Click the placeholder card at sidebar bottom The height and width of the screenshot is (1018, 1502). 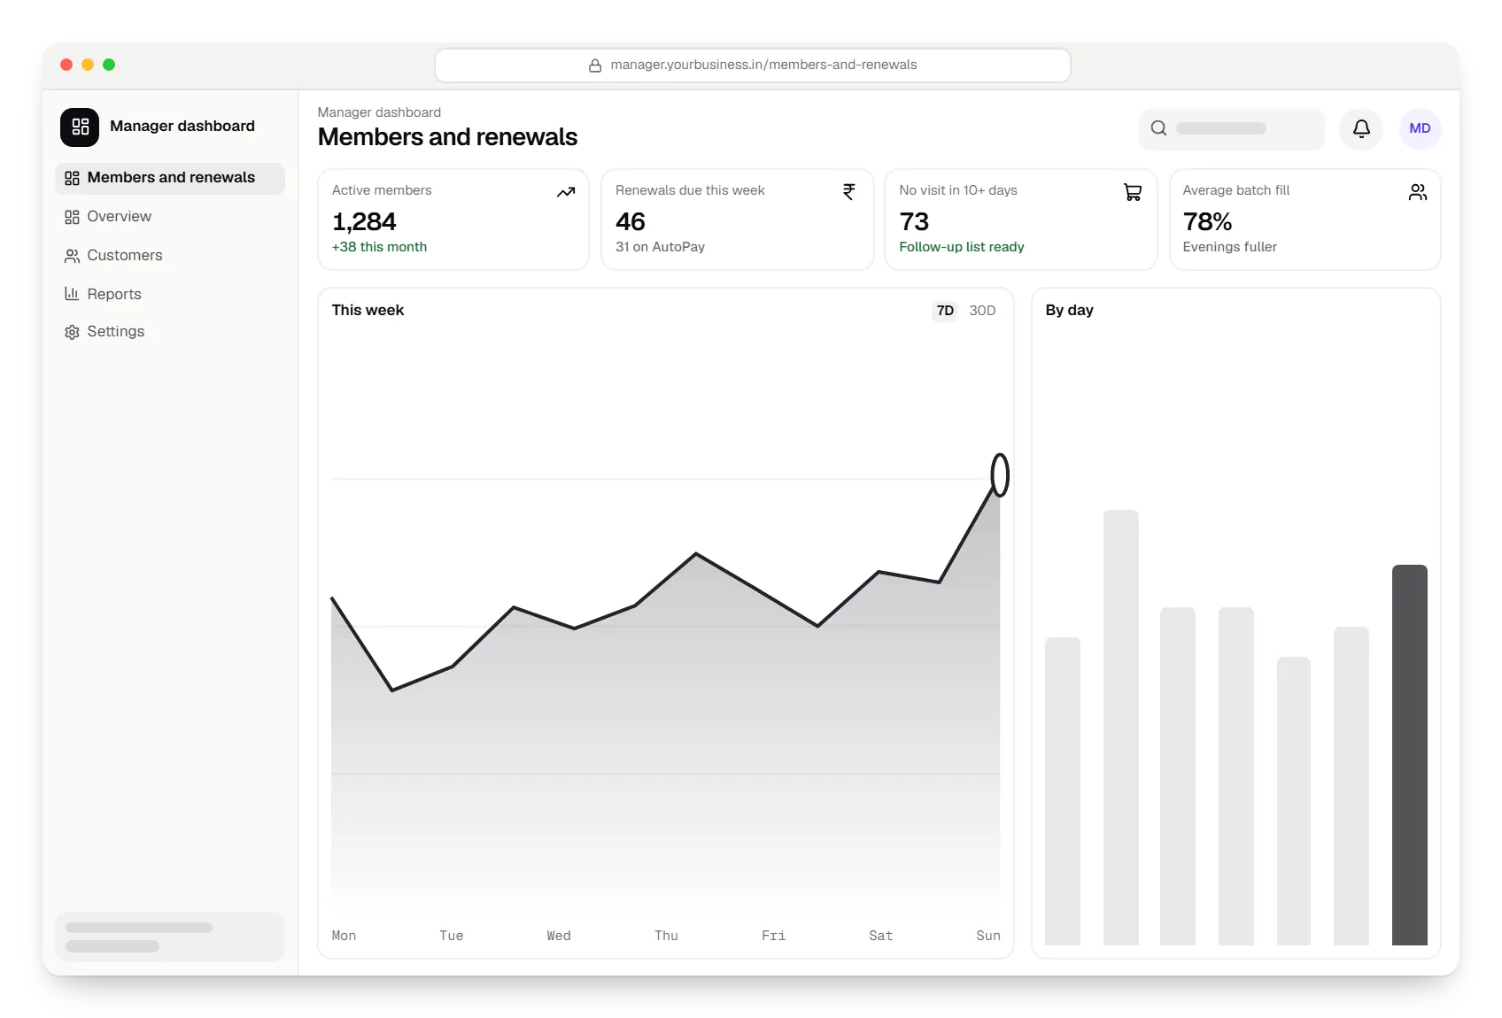(x=170, y=937)
